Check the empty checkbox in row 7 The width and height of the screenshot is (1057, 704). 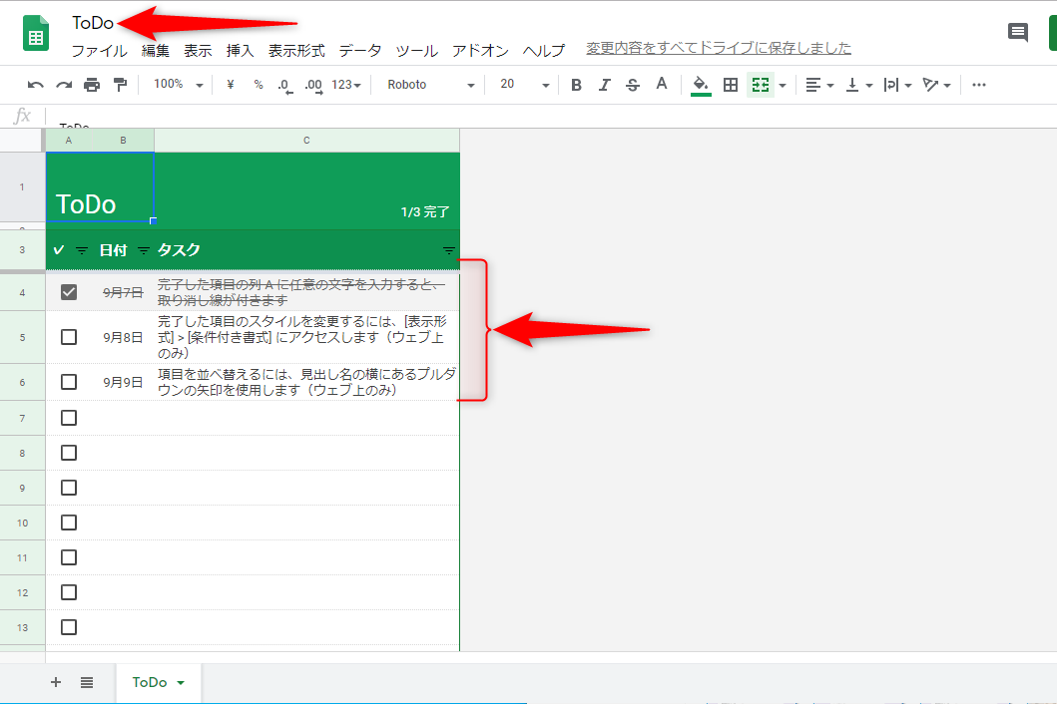click(68, 417)
